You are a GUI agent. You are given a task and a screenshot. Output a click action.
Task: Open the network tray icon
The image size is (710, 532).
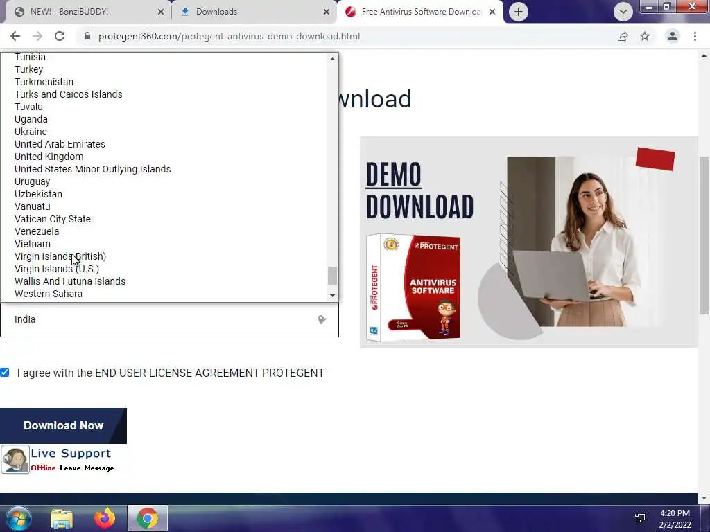click(640, 518)
